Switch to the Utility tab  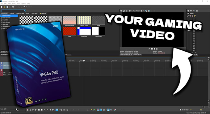[x=28, y=13]
